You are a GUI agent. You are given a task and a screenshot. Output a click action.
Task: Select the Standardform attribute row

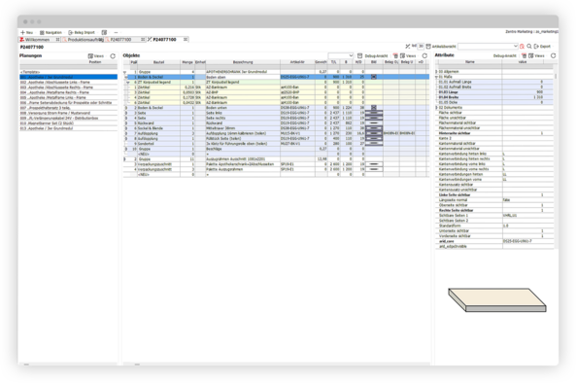tap(494, 226)
